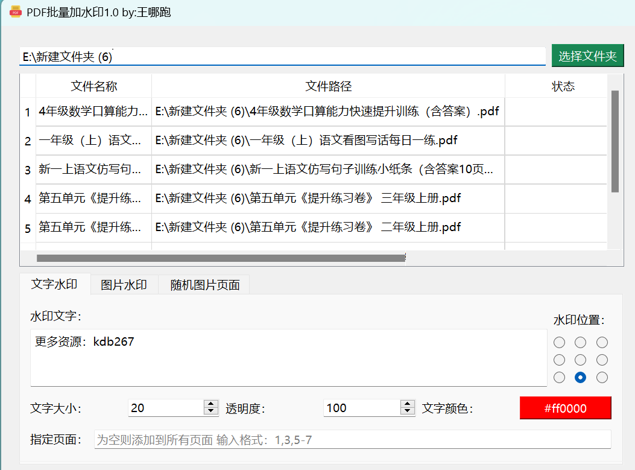Click the file list vertical scrollbar
635x470 pixels.
point(615,141)
